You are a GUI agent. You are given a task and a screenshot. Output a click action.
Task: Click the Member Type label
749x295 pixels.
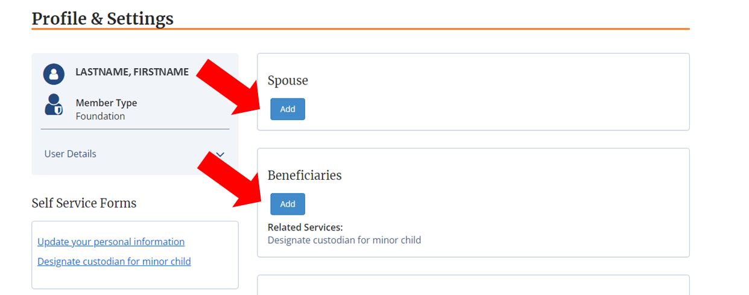click(x=106, y=103)
